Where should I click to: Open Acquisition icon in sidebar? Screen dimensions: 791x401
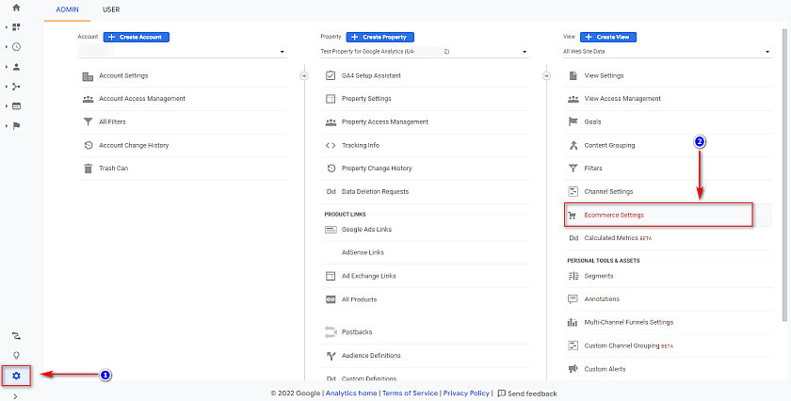(16, 87)
